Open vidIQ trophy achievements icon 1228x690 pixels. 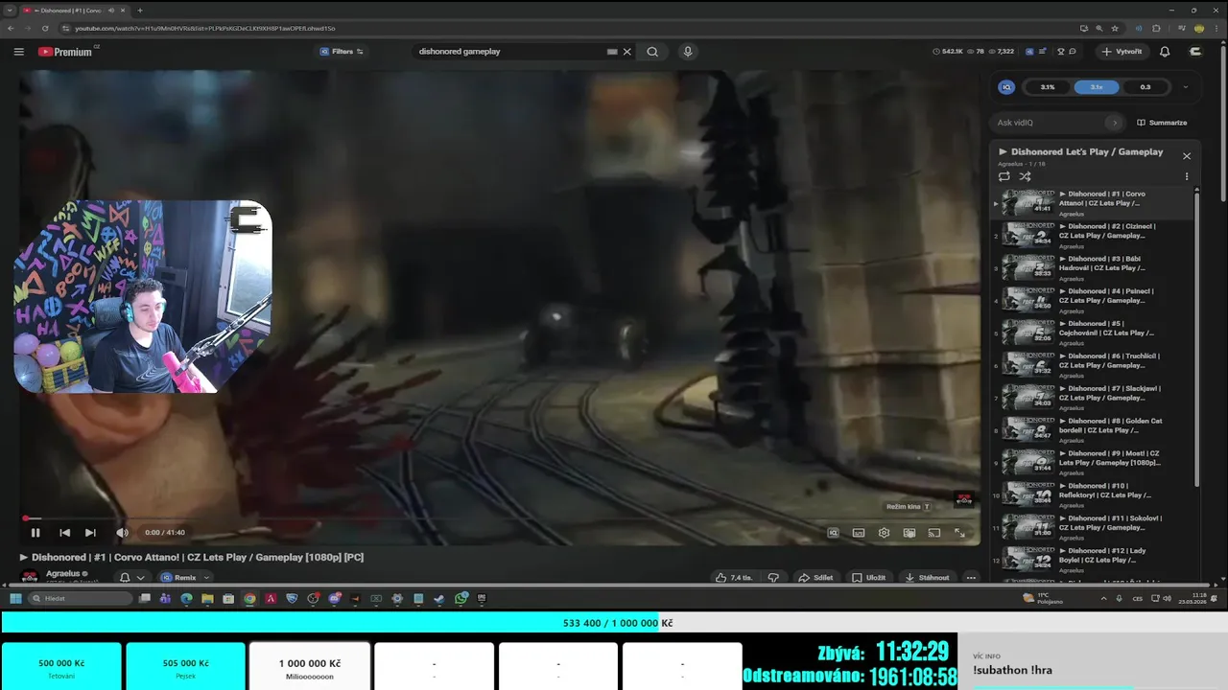tap(1059, 52)
